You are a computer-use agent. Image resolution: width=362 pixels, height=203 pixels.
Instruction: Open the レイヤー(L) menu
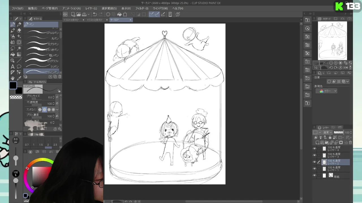[x=91, y=8]
